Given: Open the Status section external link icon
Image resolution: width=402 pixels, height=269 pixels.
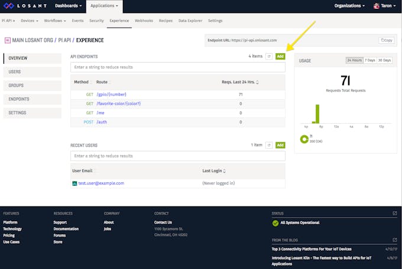Looking at the screenshot, I should point(394,213).
